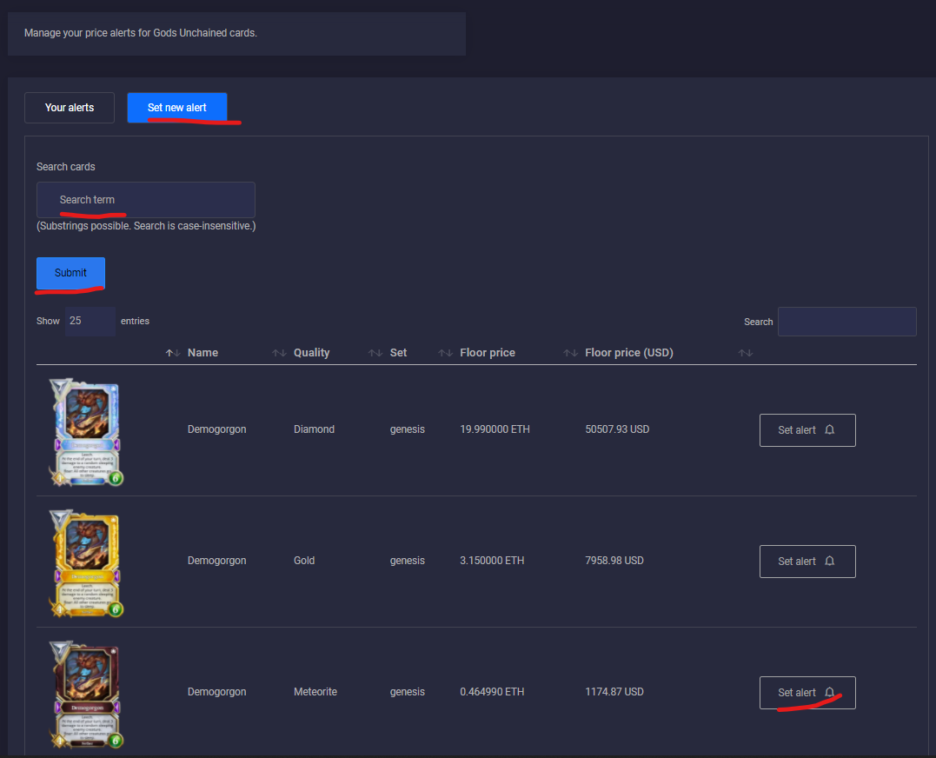Select the 19.990000 ETH floor price
Image resolution: width=936 pixels, height=758 pixels.
coord(495,429)
